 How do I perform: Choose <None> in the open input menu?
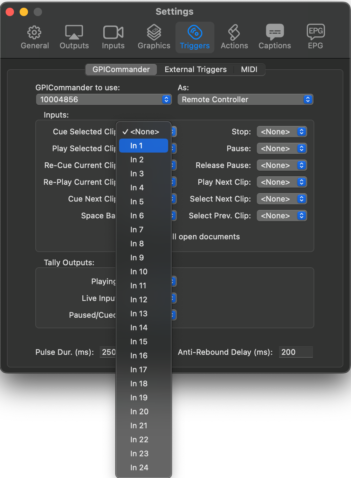coord(144,132)
